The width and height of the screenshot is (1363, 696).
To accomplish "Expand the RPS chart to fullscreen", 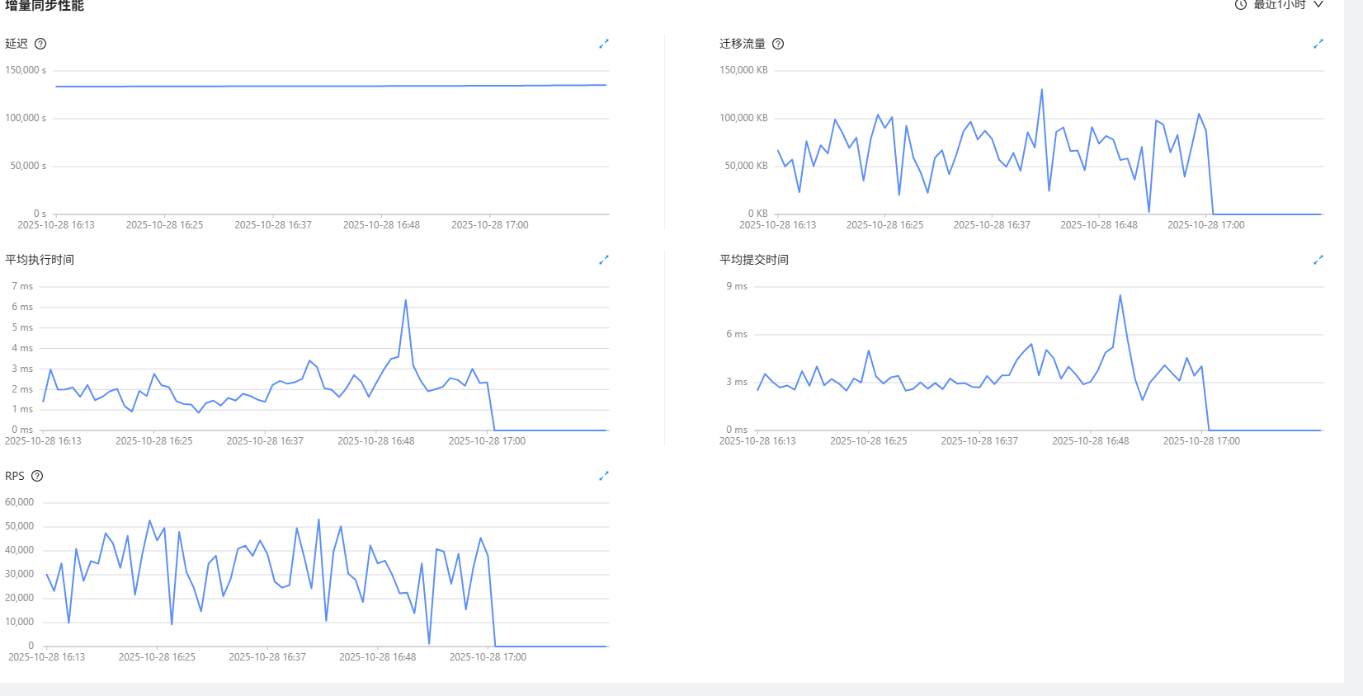I will coord(603,476).
